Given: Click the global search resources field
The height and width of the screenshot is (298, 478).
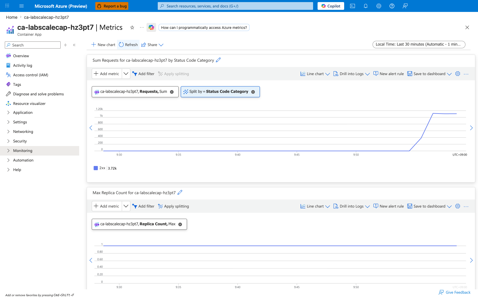Looking at the screenshot, I should (235, 6).
